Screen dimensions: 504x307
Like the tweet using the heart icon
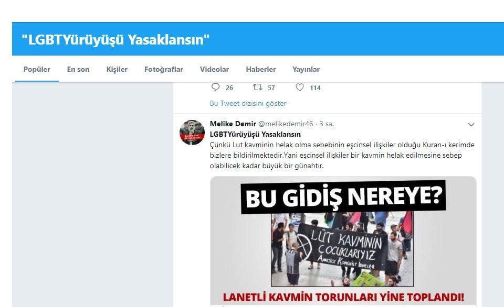pos(300,87)
